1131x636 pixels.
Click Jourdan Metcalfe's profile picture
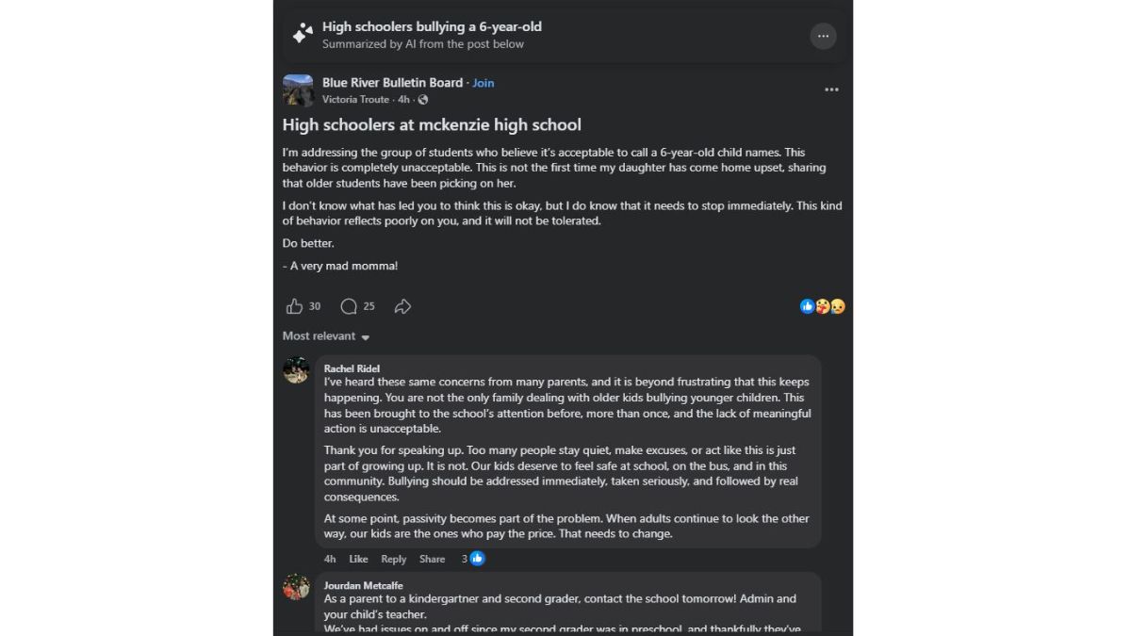click(x=297, y=587)
